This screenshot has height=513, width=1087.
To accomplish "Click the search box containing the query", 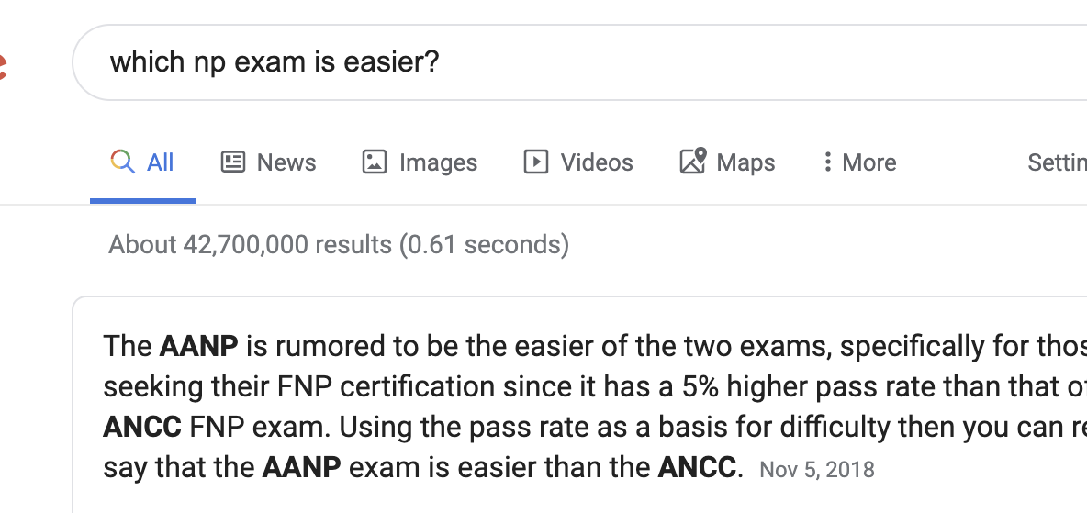I will (579, 62).
